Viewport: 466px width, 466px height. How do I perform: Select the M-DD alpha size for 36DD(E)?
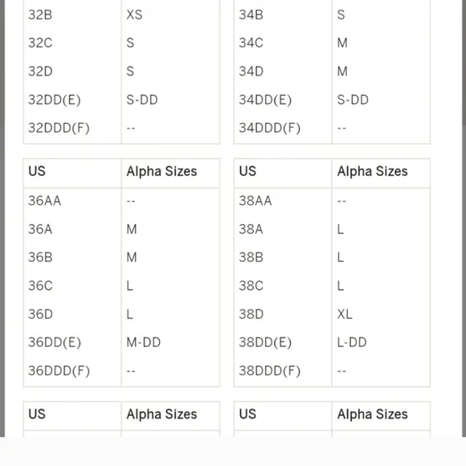[x=144, y=342]
